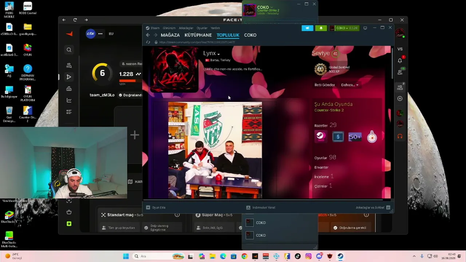The image size is (466, 262).
Task: Click the profile showcase photo
Action: (215, 150)
